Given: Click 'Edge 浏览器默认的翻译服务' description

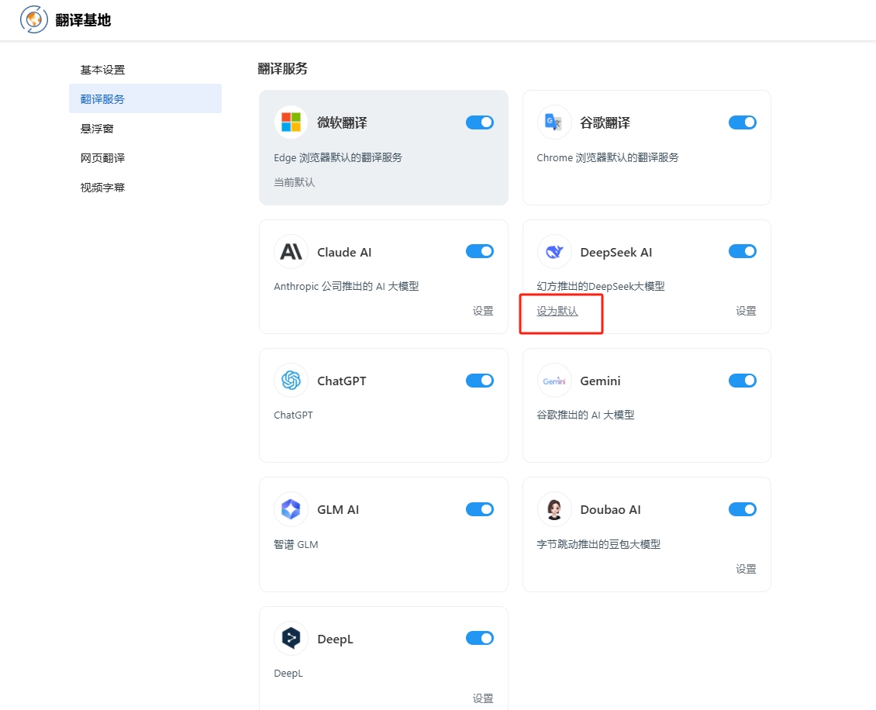Looking at the screenshot, I should (338, 157).
